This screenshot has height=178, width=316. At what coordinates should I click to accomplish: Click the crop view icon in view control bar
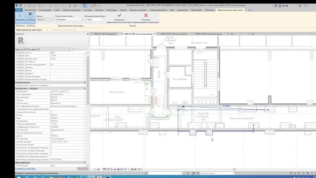coord(118,169)
